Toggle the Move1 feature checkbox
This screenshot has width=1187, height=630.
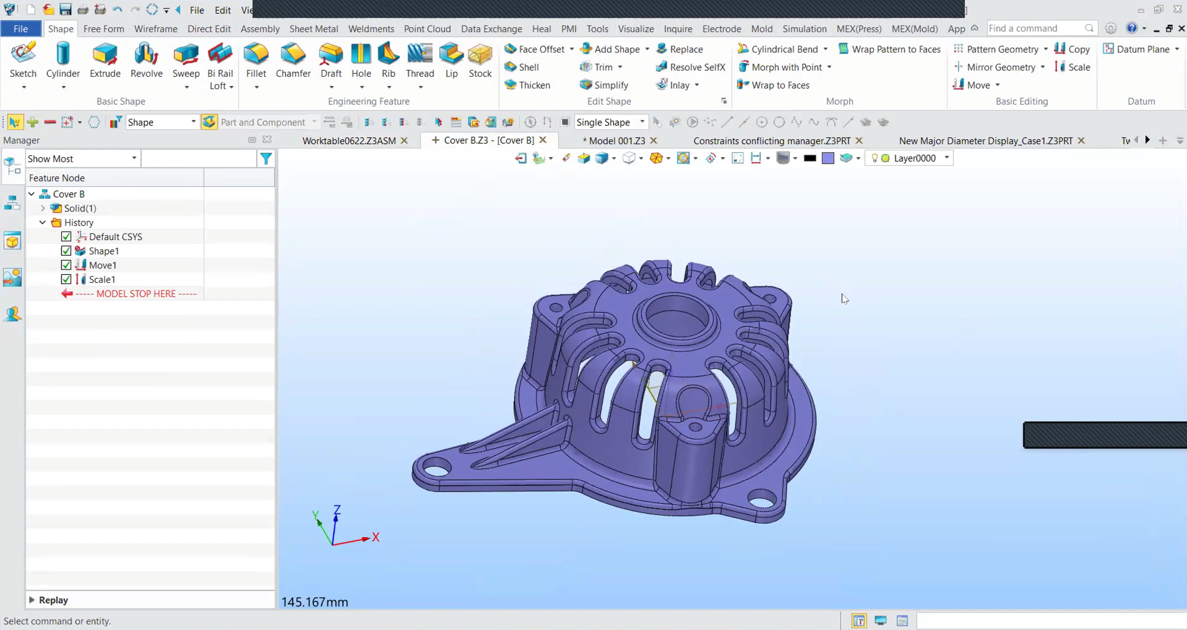(x=66, y=265)
